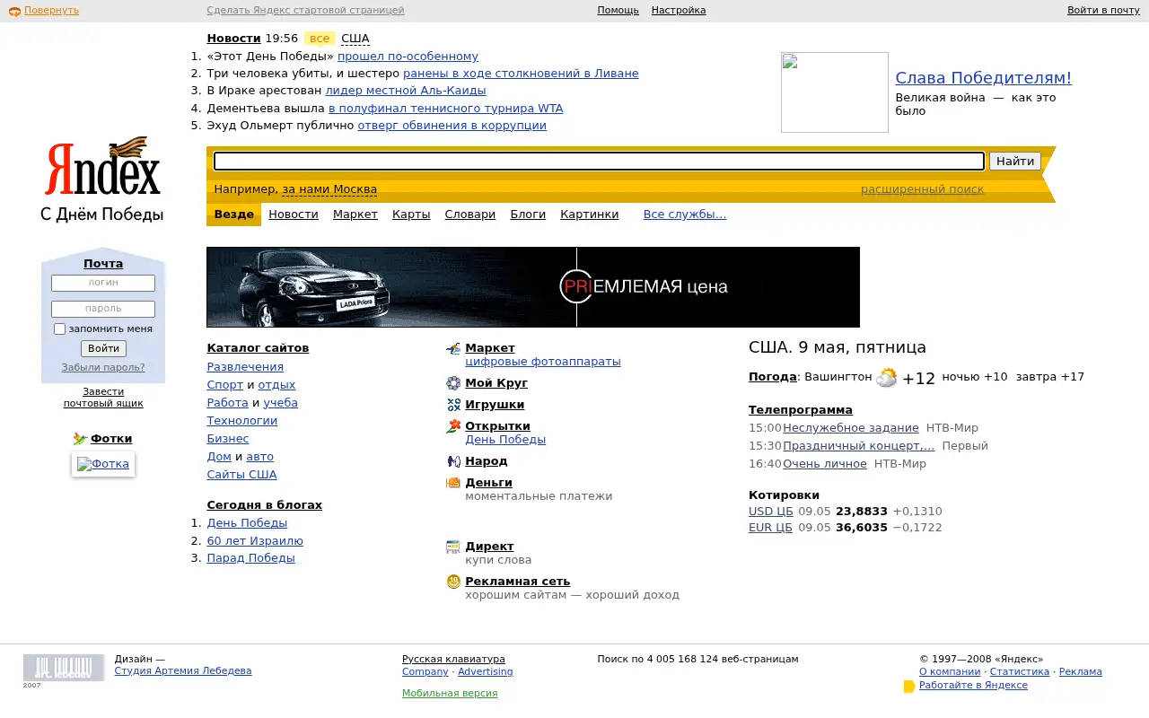Enable the запомнить меня checkbox
1149x718 pixels.
pos(59,329)
